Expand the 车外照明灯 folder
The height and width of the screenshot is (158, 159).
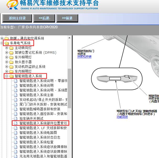7,57
